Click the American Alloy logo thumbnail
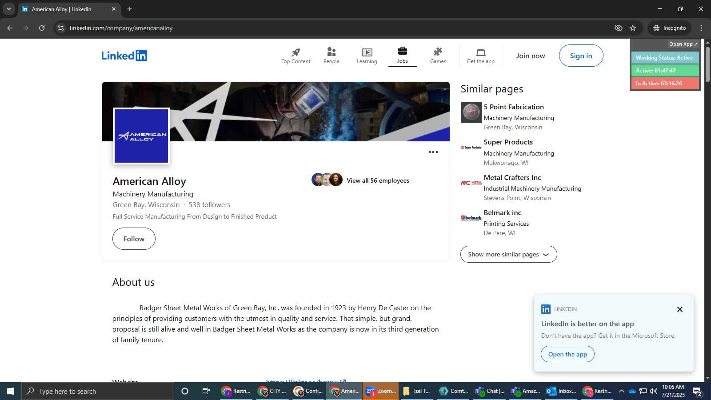 pos(141,136)
